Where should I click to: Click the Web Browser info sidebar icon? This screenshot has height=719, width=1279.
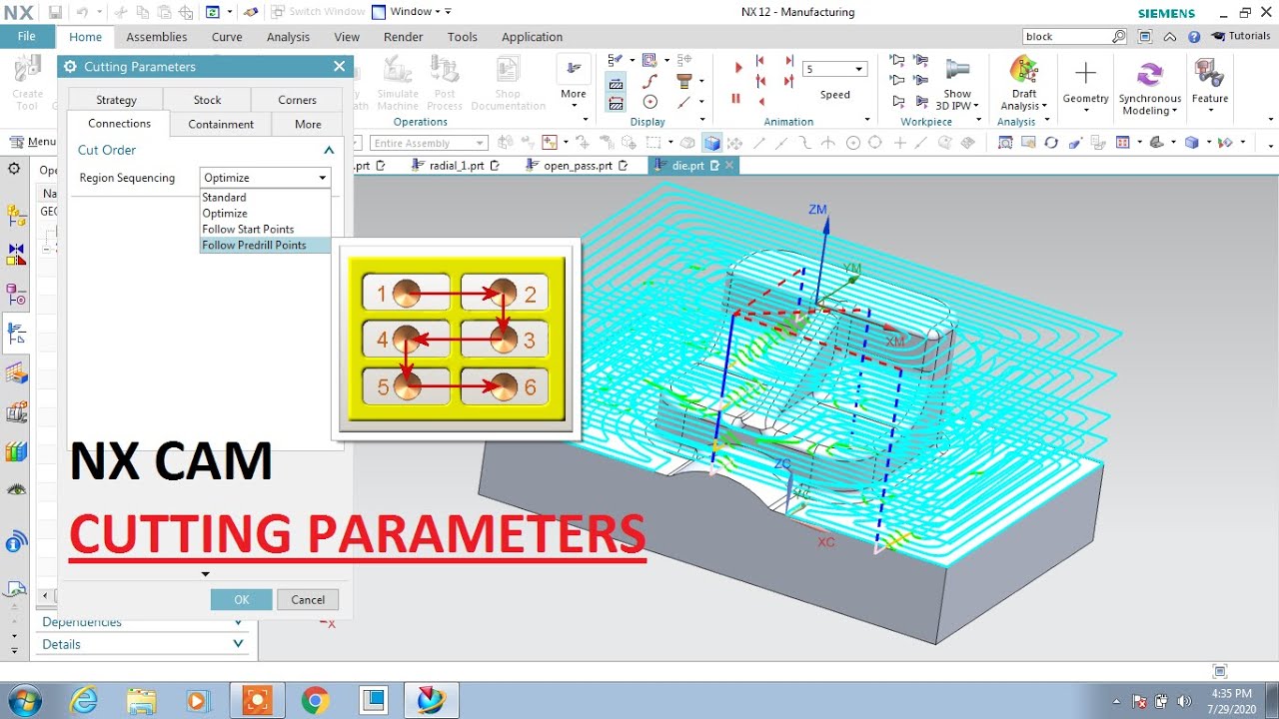(16, 542)
